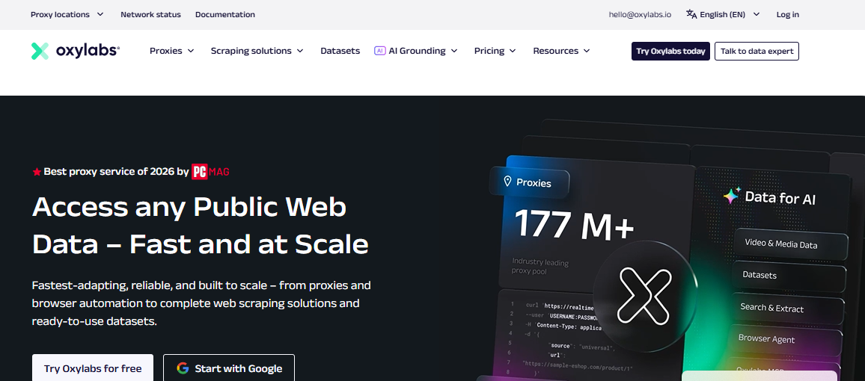The width and height of the screenshot is (865, 381).
Task: Select the Search & Extract item
Action: [x=787, y=309]
